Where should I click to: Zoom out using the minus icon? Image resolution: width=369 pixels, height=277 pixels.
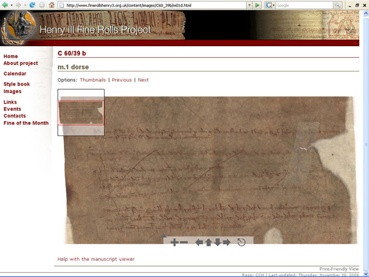click(x=184, y=243)
